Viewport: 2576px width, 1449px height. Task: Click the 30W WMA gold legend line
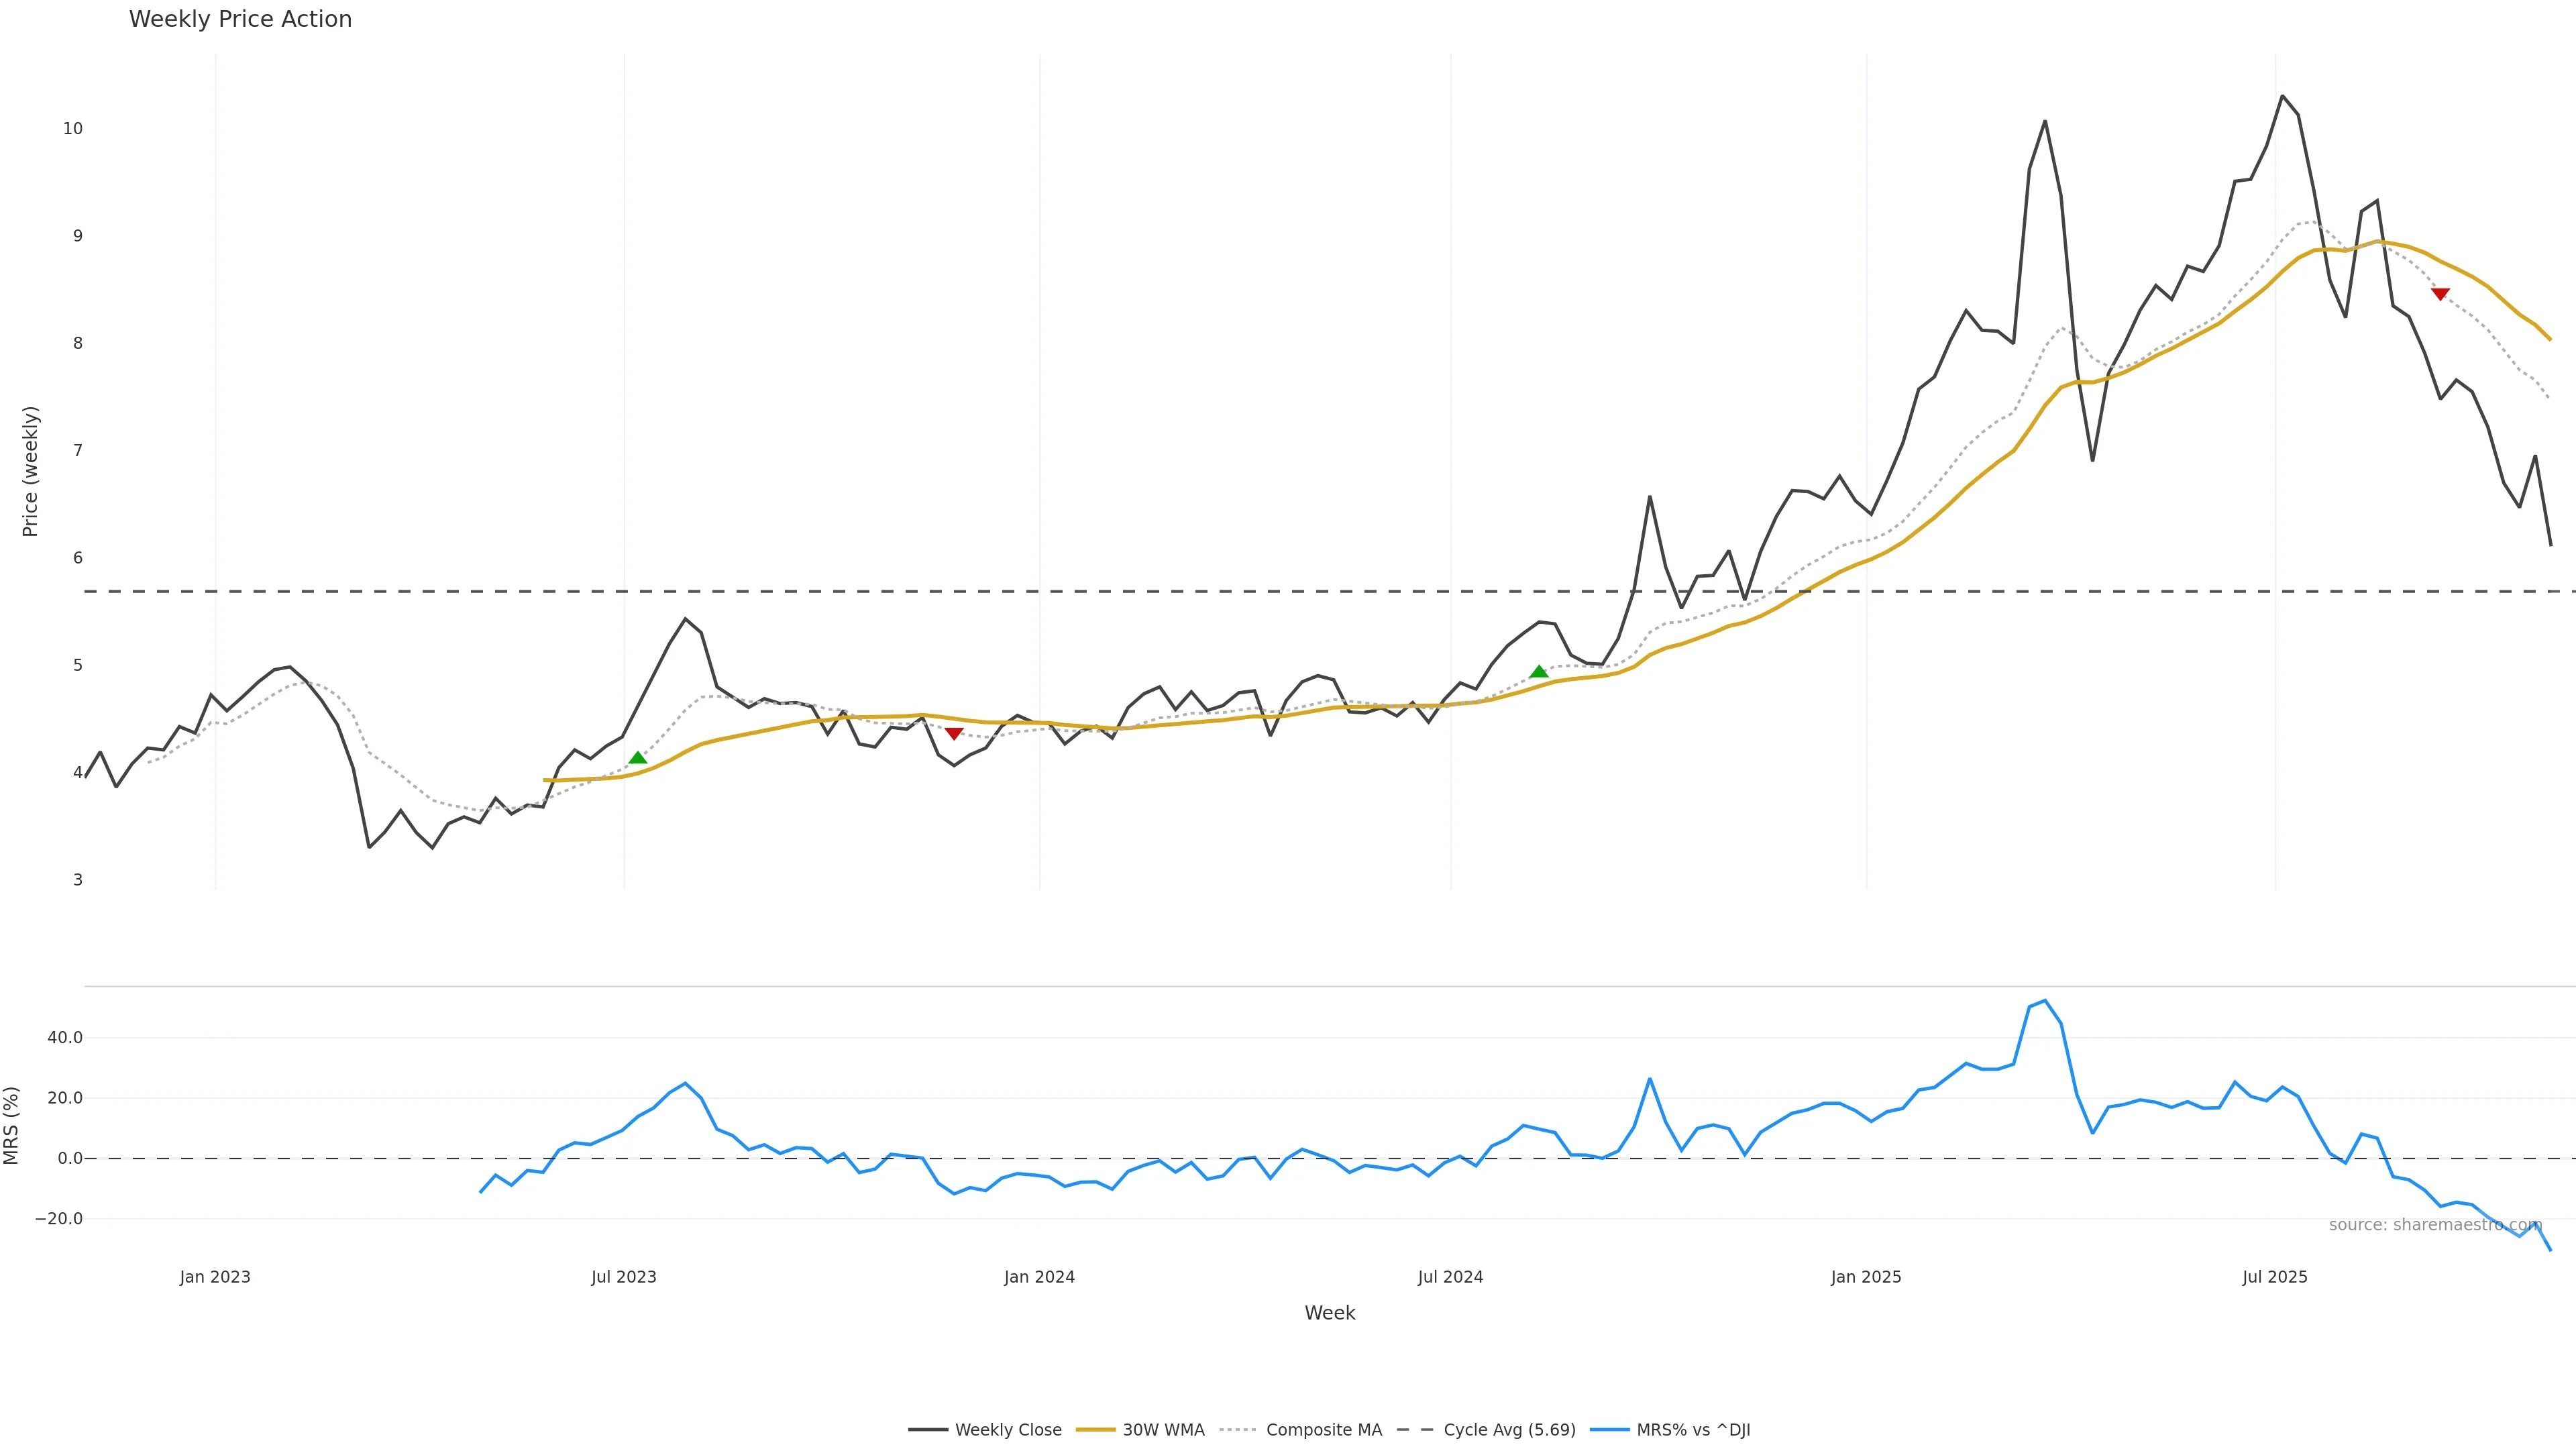(1095, 1430)
